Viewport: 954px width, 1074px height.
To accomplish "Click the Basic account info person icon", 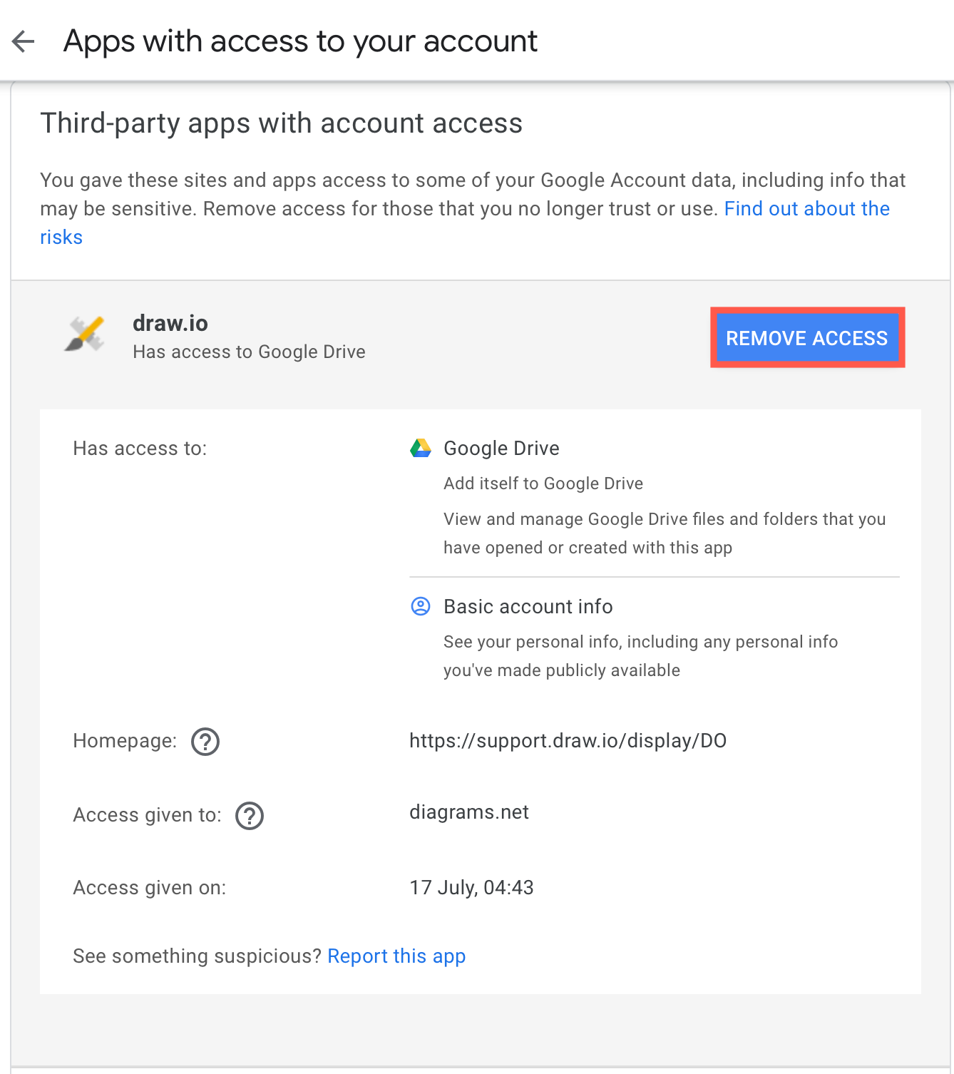I will pos(421,606).
